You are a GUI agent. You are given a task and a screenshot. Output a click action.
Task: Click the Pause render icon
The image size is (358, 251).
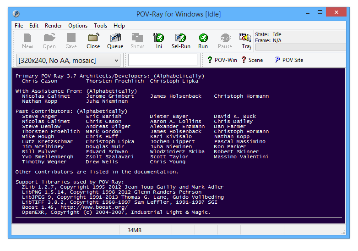point(225,38)
